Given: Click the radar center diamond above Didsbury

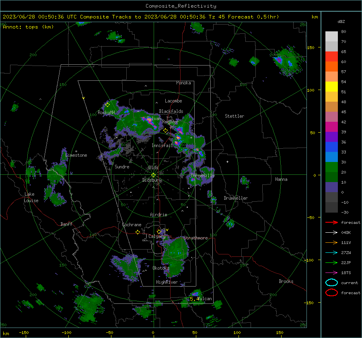Looking at the screenshot, I should pyautogui.click(x=153, y=175).
